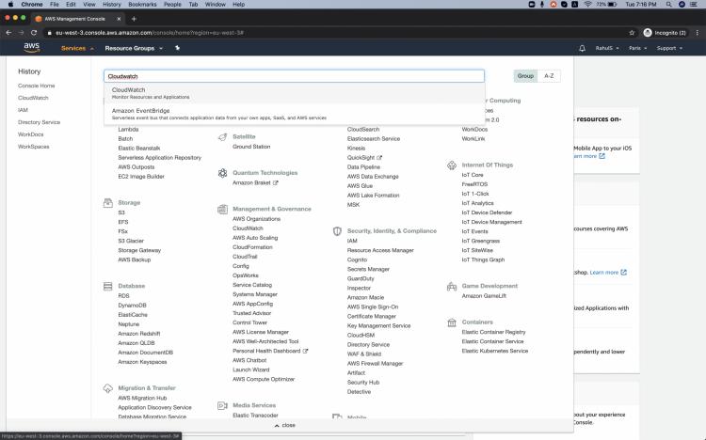Image resolution: width=706 pixels, height=440 pixels.
Task: Click the AWS logo in the navigation bar
Action: pyautogui.click(x=32, y=47)
